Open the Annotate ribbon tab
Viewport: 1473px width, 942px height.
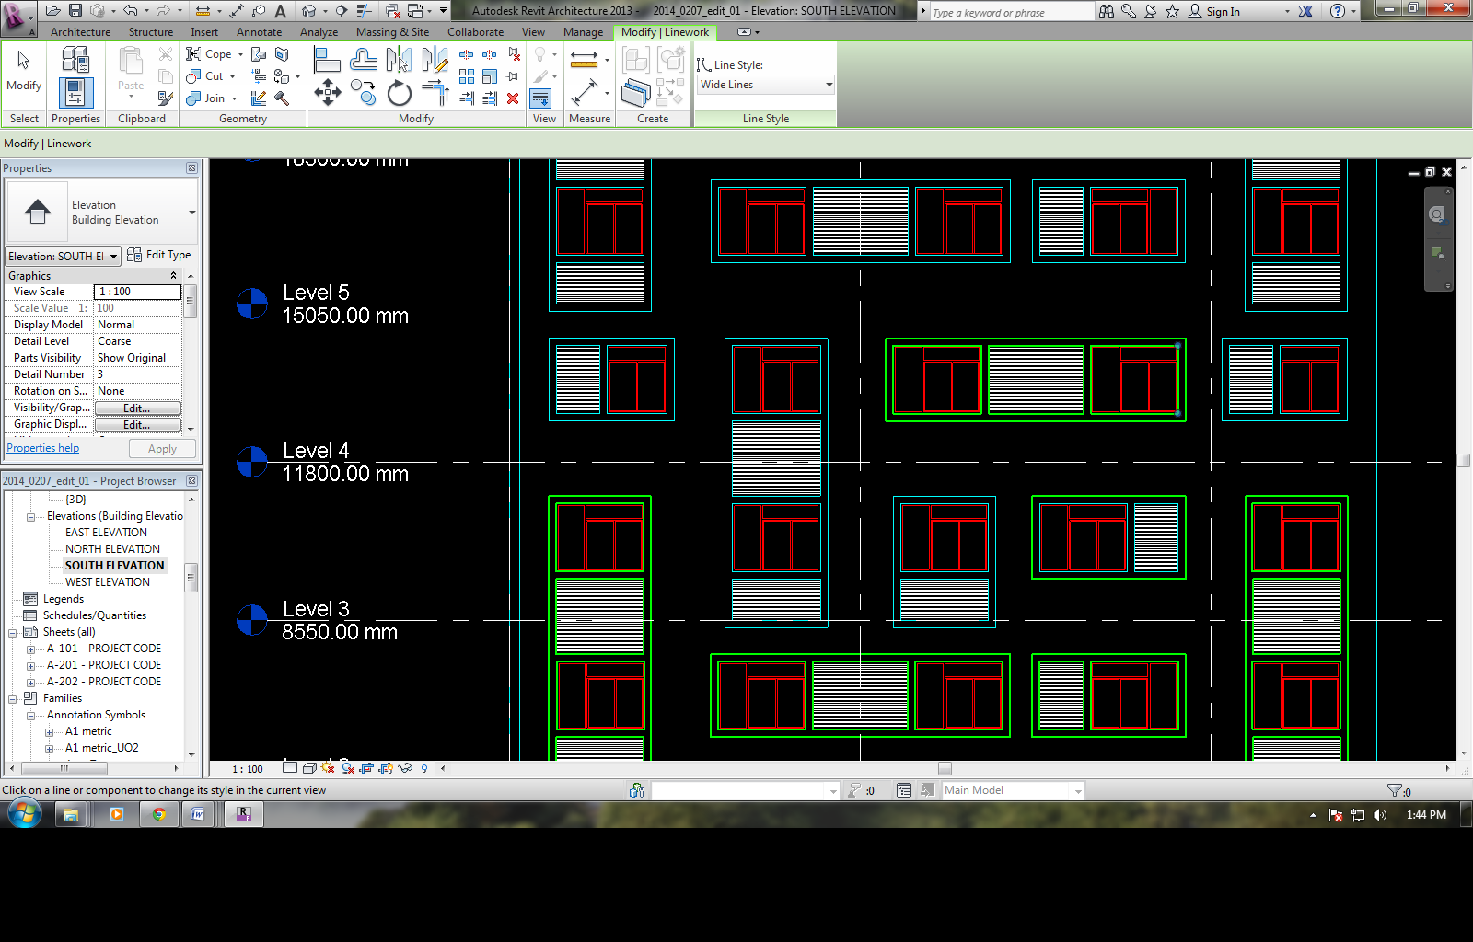(x=259, y=32)
